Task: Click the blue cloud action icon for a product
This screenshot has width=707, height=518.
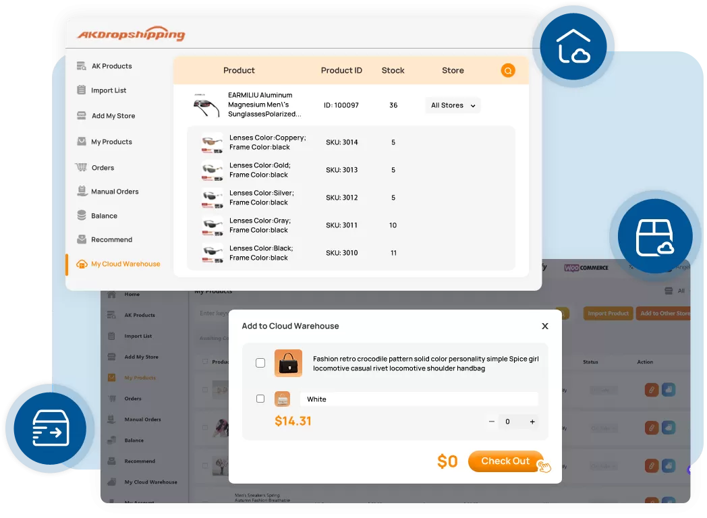Action: (x=669, y=389)
